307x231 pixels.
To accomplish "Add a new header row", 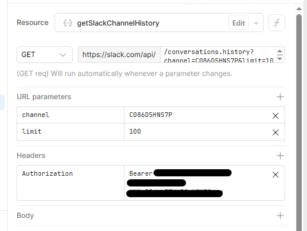I will tap(280, 156).
